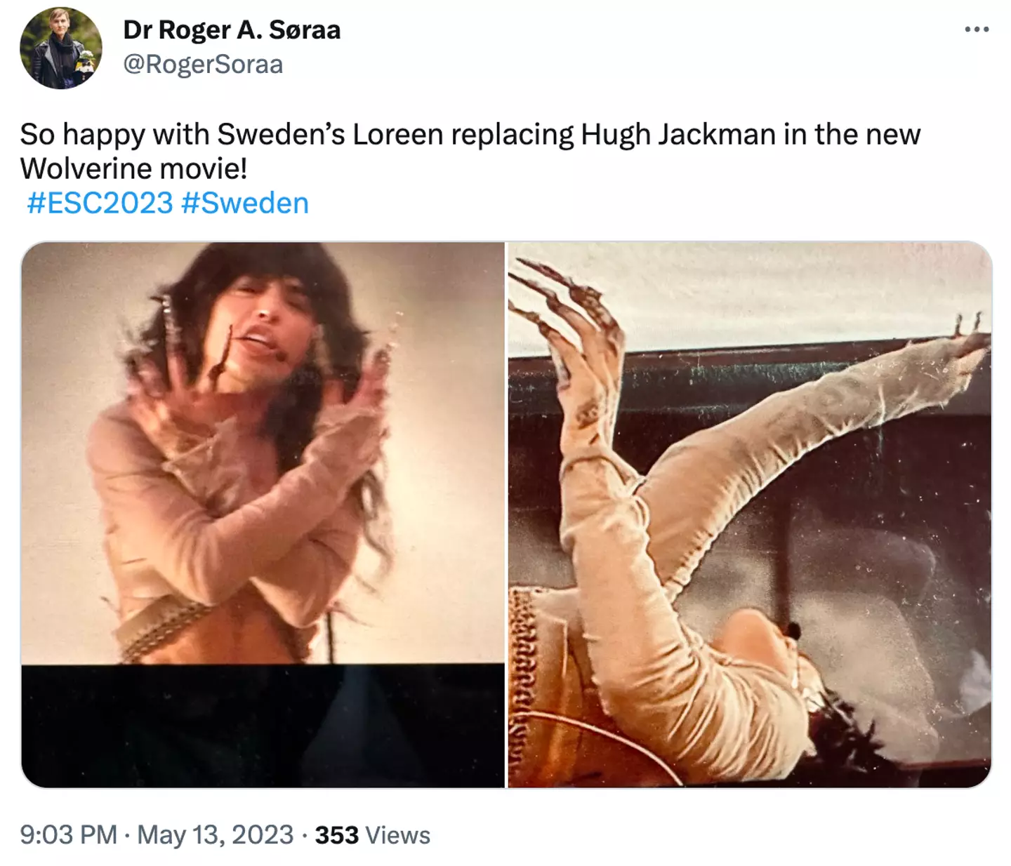Open the 353 view count

click(x=336, y=834)
